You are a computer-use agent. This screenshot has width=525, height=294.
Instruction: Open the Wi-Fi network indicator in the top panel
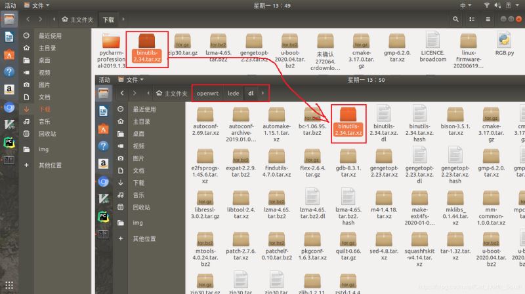(x=487, y=5)
